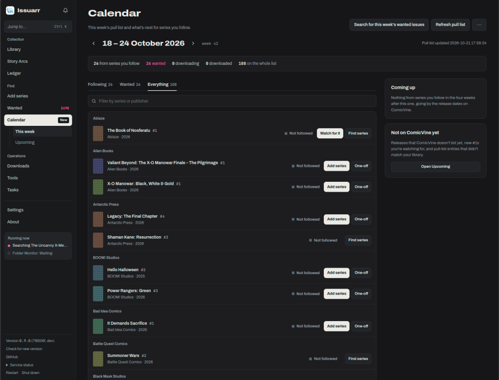Click the Shut down link
499x380 pixels.
30,373
